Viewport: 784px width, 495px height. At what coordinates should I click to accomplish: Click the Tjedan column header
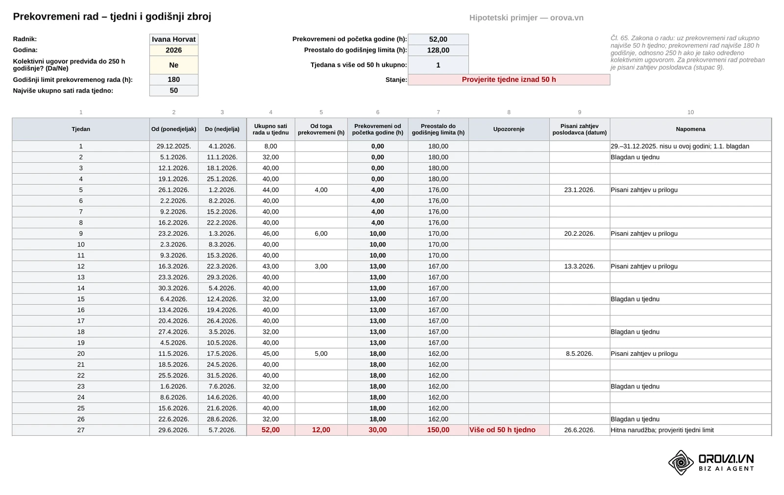[81, 129]
